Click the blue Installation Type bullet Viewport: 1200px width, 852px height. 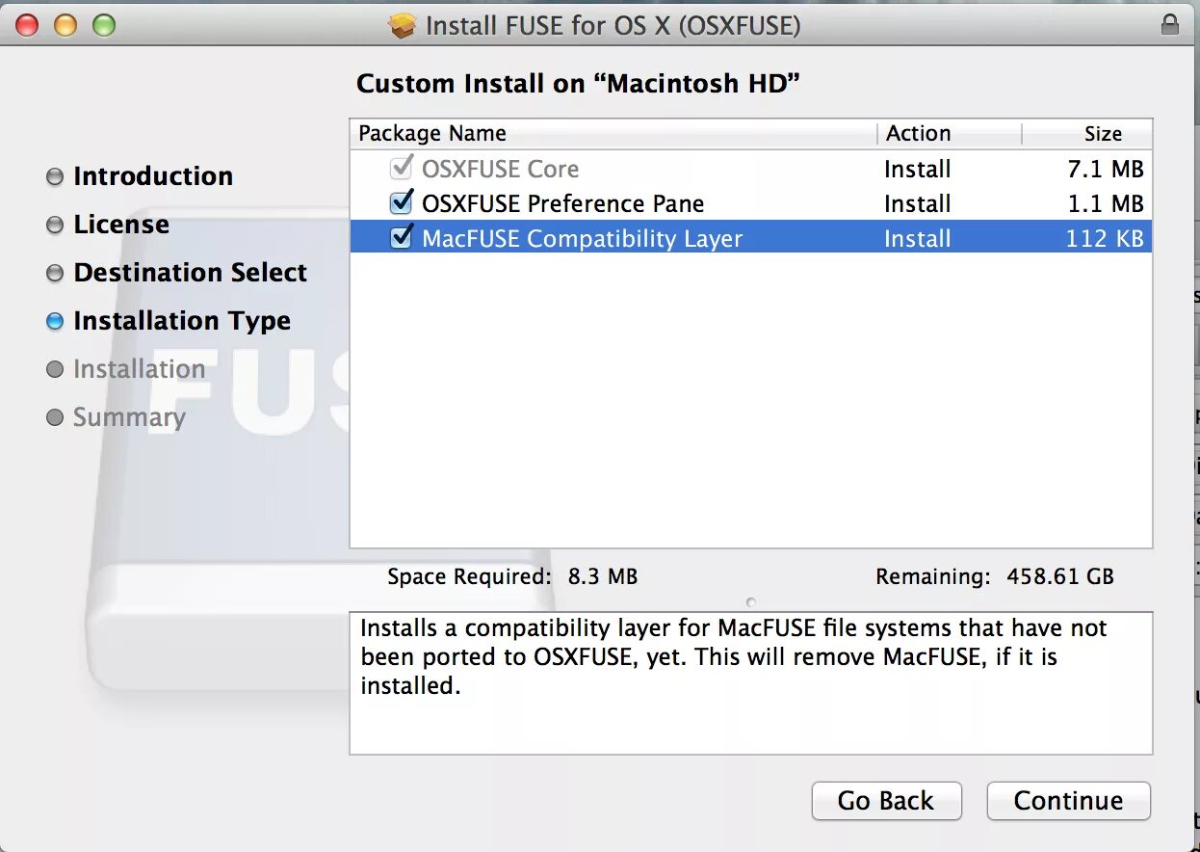(x=55, y=322)
